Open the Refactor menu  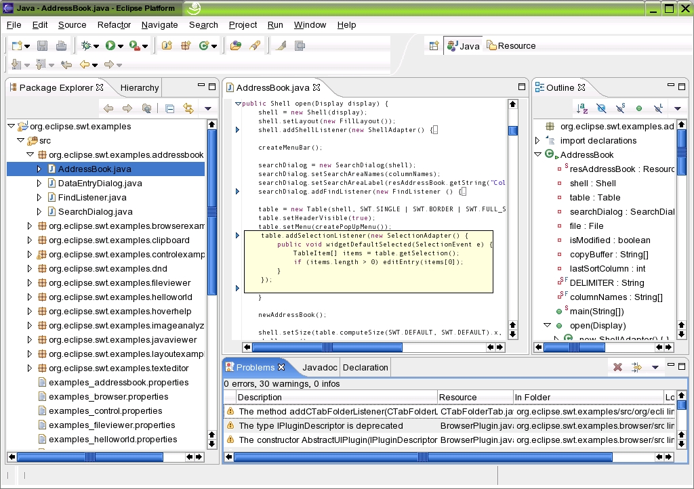point(114,25)
